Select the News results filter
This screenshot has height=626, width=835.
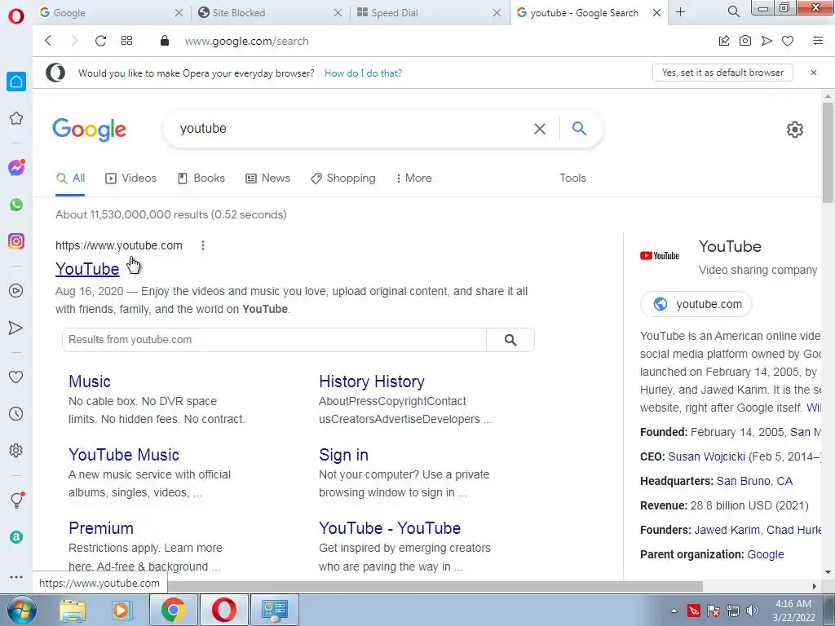(267, 178)
